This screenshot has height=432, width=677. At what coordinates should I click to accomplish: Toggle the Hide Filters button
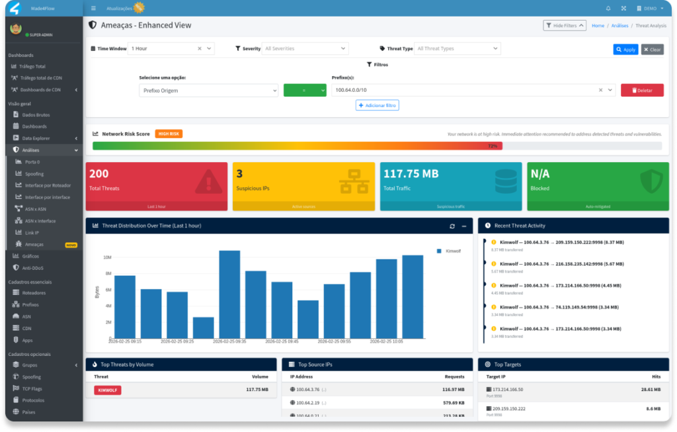564,25
